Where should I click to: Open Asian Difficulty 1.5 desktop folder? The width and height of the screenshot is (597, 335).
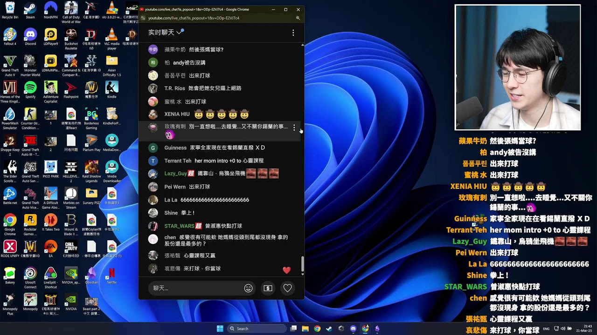(111, 66)
